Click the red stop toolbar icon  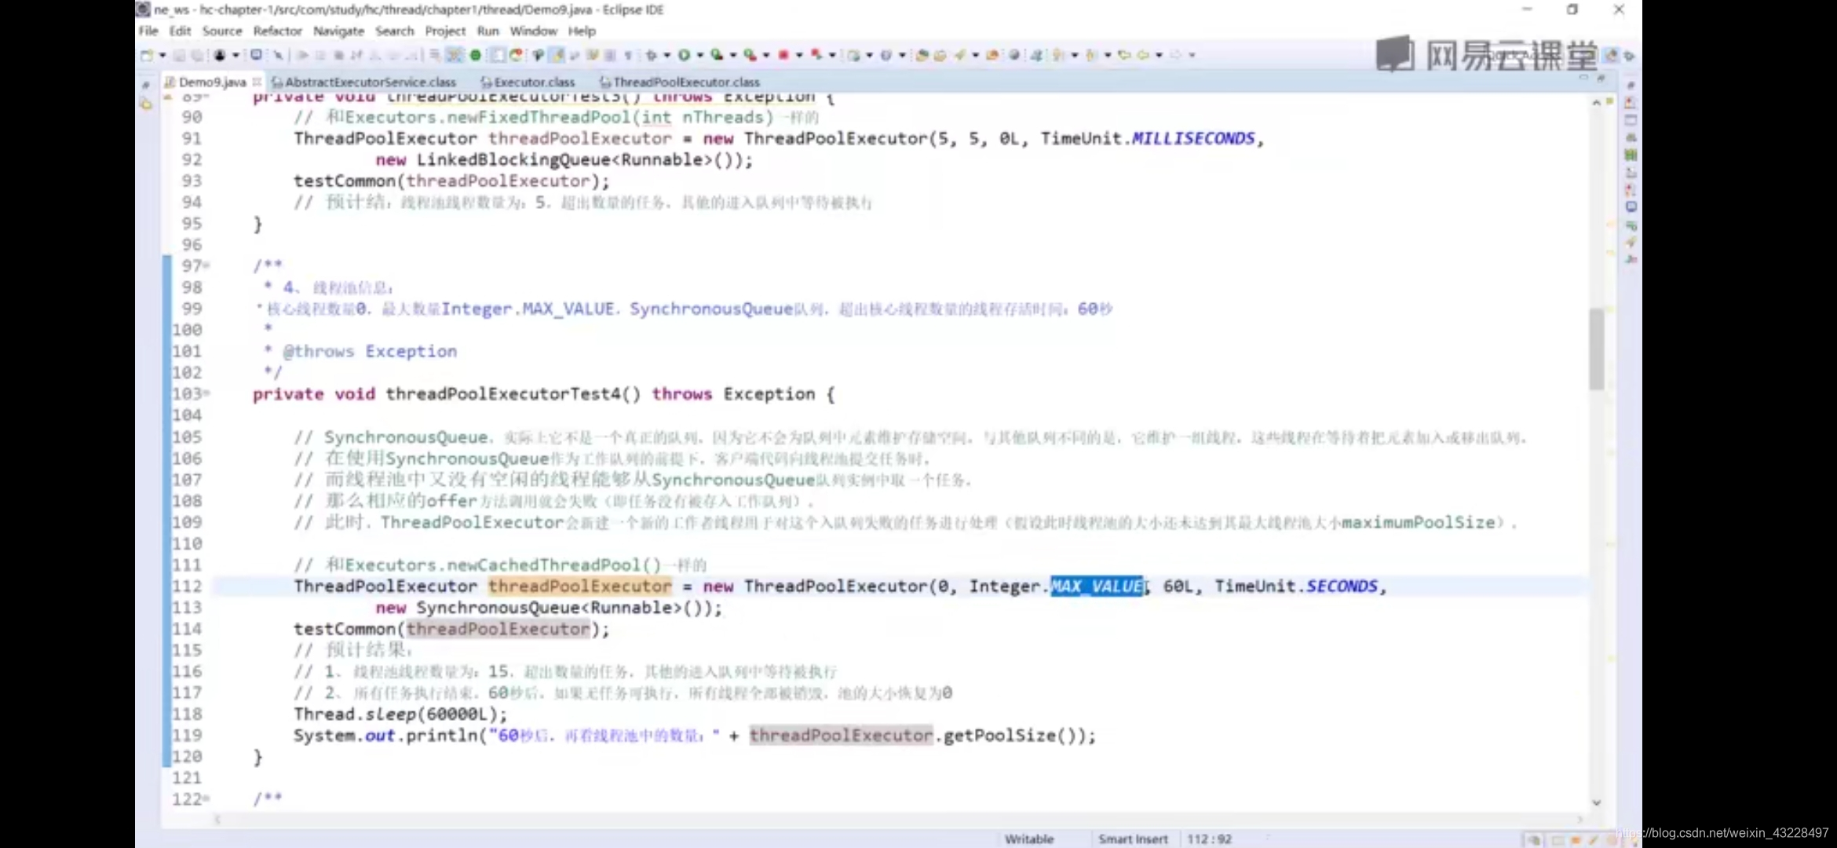[x=783, y=55]
